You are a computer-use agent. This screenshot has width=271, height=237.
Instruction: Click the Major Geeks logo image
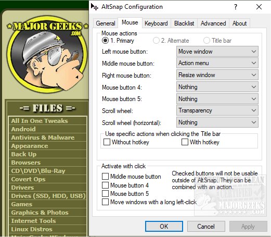pos(47,55)
